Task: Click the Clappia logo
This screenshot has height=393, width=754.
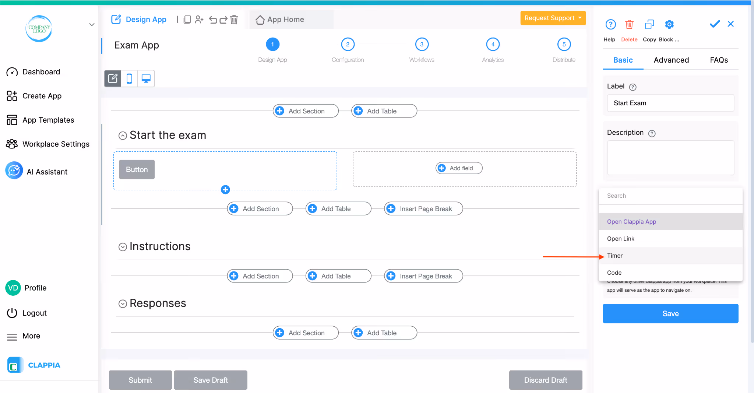Action: pos(34,365)
